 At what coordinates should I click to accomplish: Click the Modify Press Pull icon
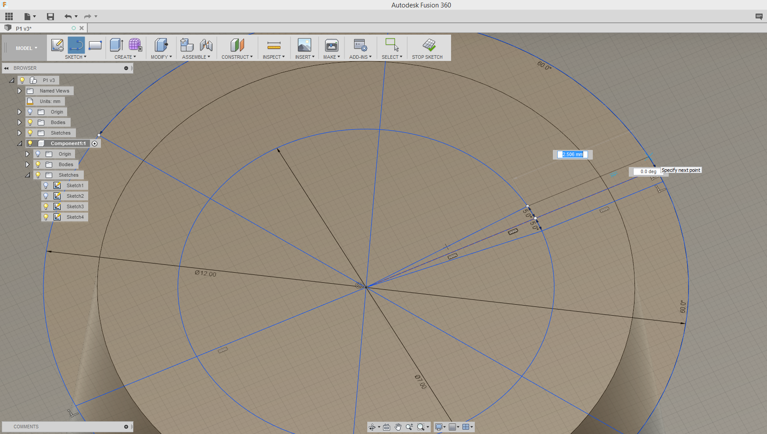click(x=161, y=45)
